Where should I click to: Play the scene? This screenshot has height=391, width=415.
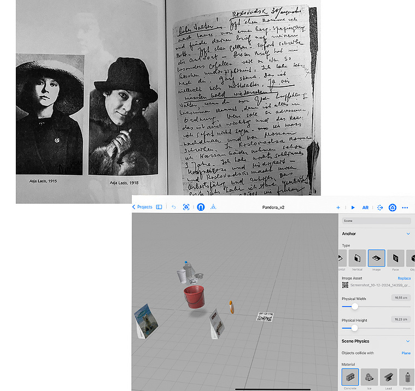[x=353, y=208]
